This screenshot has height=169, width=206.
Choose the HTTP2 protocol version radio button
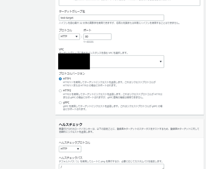(x=60, y=91)
